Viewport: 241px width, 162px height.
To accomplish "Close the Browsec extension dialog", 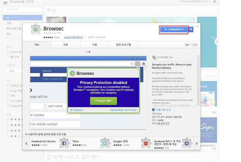I will 197,26.
